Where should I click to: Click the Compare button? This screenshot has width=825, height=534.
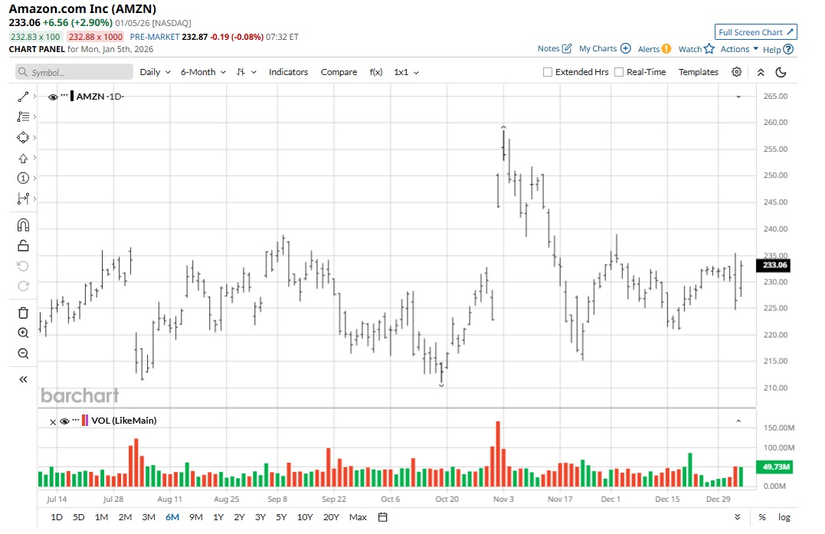(x=339, y=72)
